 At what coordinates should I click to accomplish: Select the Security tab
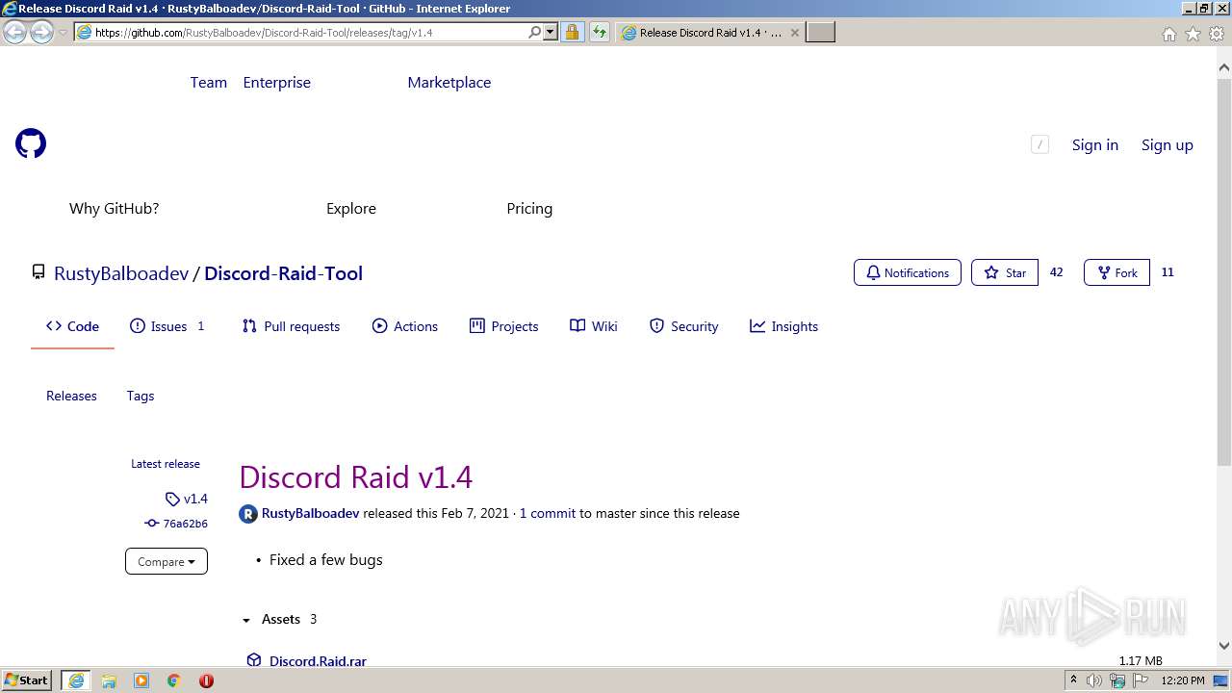pyautogui.click(x=683, y=326)
